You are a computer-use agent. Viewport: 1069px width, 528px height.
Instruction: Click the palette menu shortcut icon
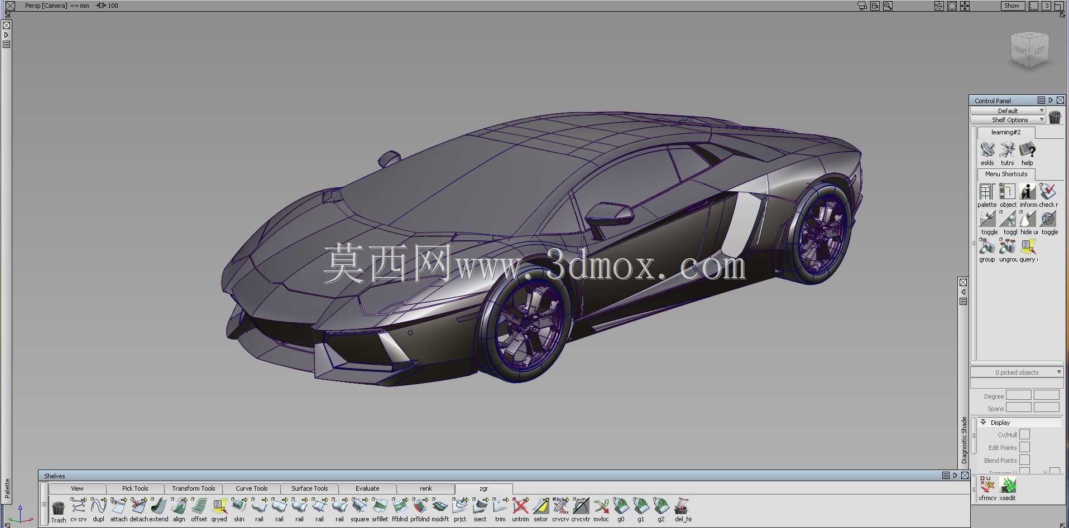pyautogui.click(x=987, y=192)
